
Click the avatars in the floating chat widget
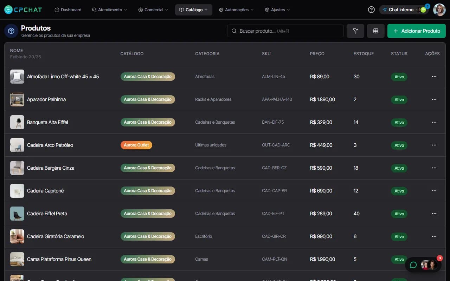point(429,265)
